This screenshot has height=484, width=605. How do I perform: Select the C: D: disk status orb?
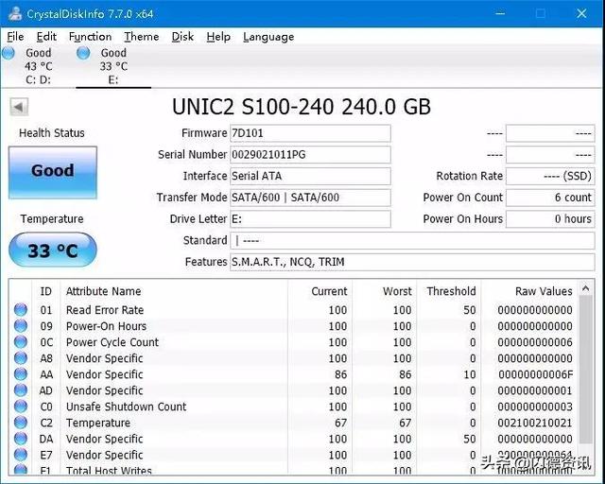coord(9,53)
